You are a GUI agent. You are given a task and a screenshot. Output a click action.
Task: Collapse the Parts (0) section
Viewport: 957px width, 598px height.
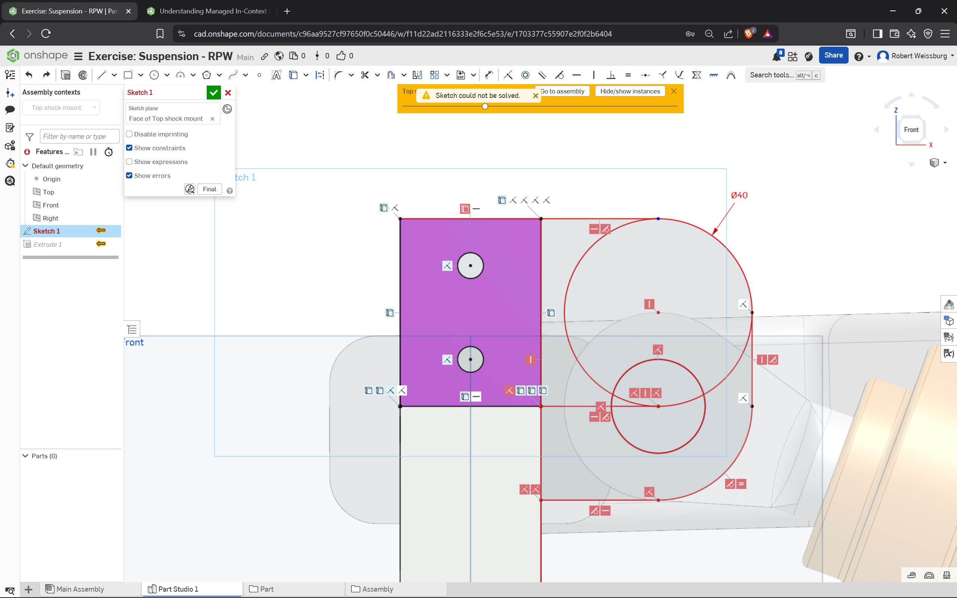26,456
